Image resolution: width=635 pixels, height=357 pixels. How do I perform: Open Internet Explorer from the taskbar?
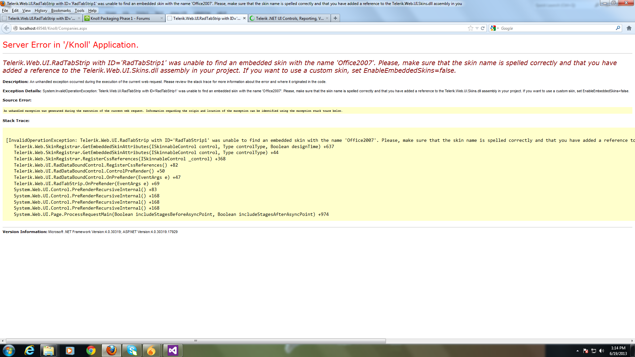tap(29, 350)
